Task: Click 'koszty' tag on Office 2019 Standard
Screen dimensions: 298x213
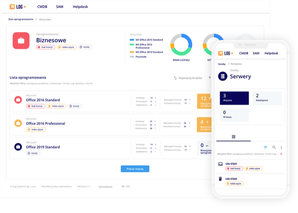Action: click(x=33, y=153)
